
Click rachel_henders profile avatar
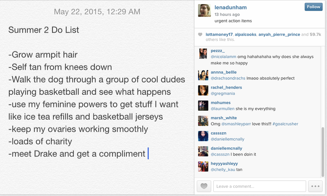(x=203, y=90)
